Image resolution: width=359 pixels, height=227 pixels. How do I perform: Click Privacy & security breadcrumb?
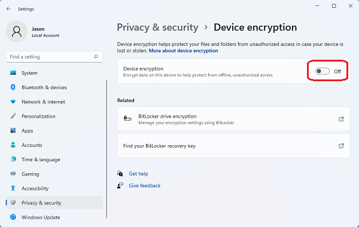tap(157, 27)
